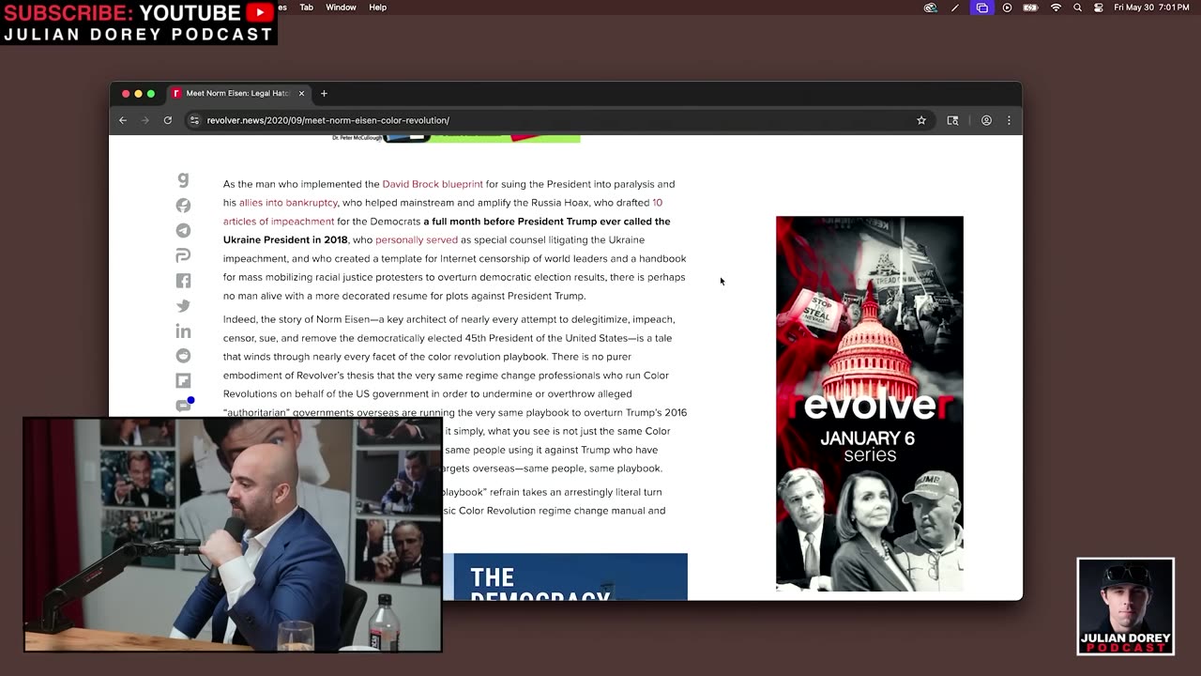View site information icon in address bar
This screenshot has height=676, width=1201.
tap(194, 120)
